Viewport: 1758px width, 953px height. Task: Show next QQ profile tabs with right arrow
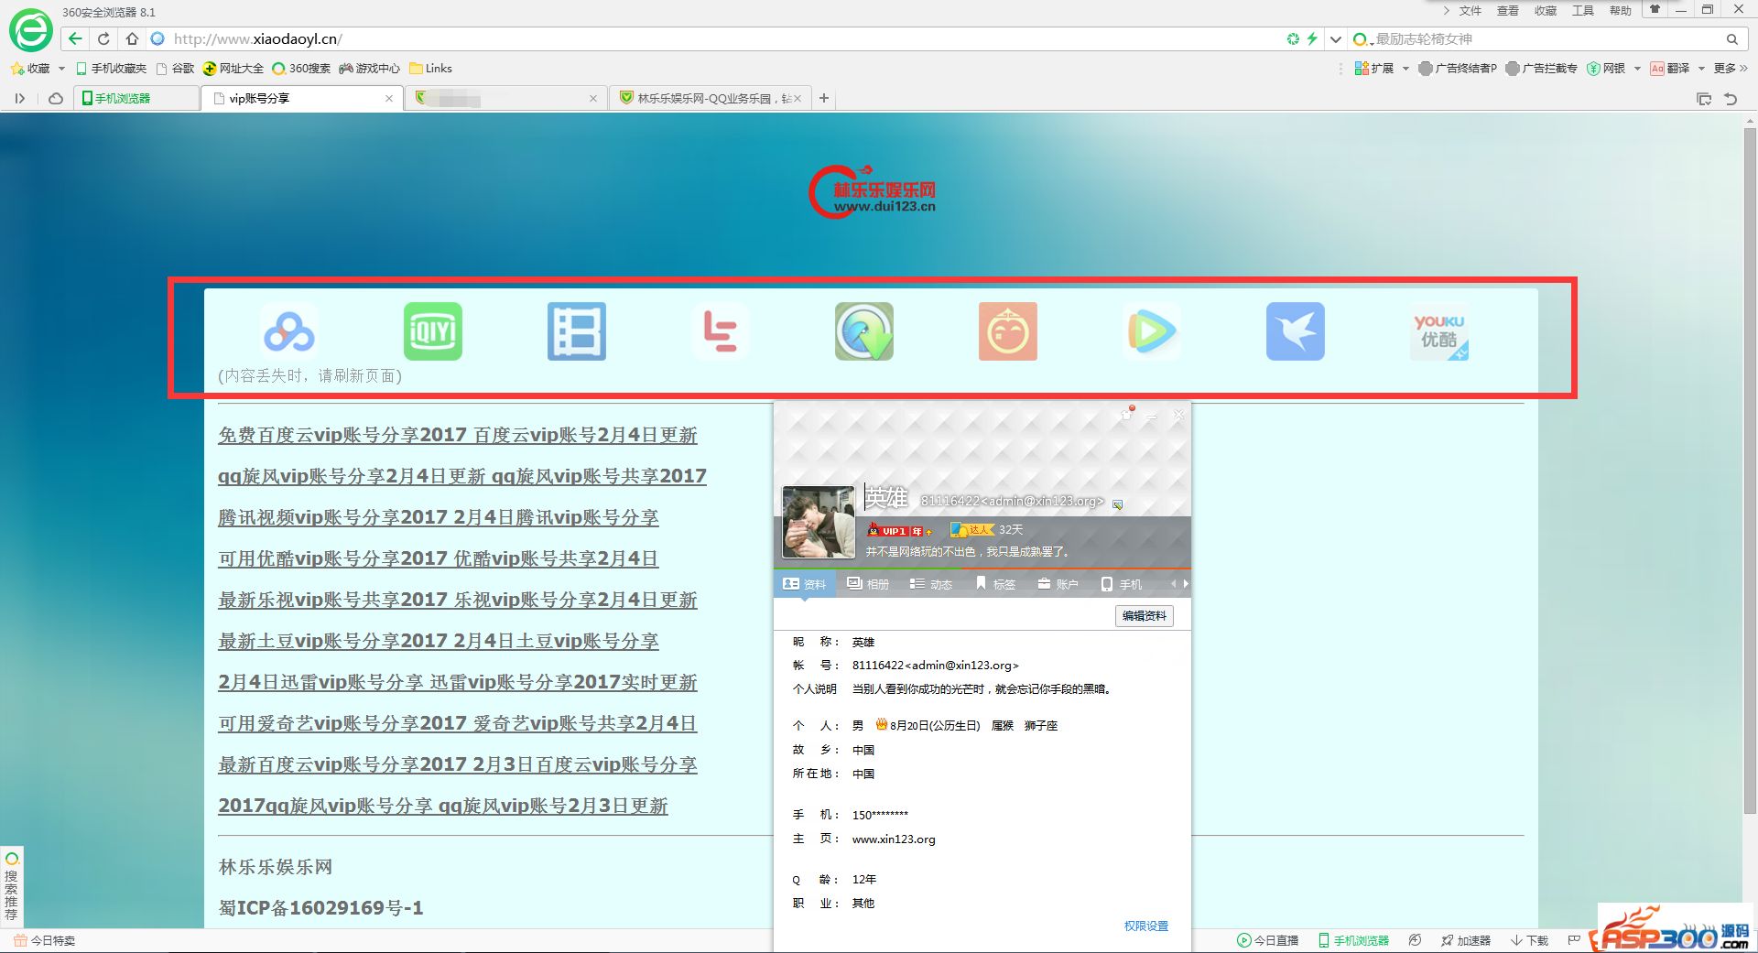coord(1186,584)
